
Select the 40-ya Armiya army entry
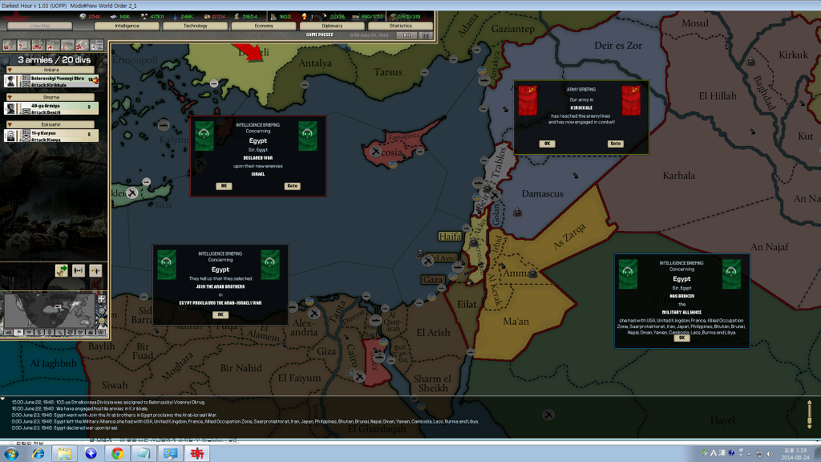51,108
